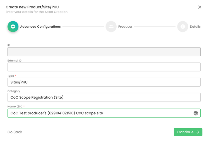Click into the Name (EN) text field

click(98, 113)
